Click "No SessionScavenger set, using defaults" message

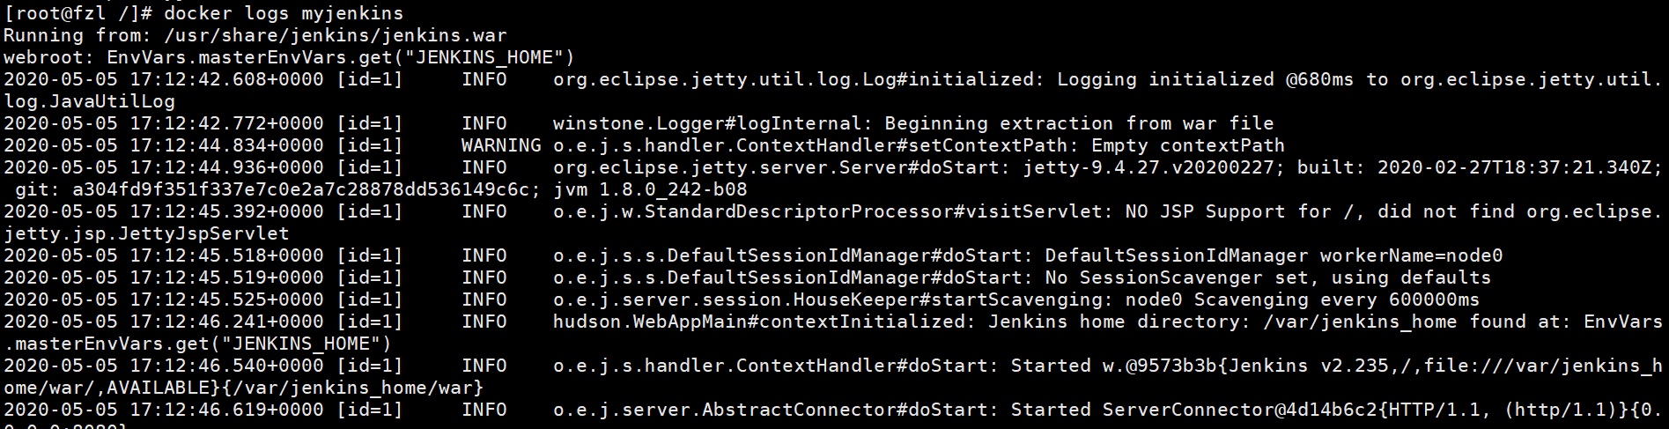point(1268,277)
